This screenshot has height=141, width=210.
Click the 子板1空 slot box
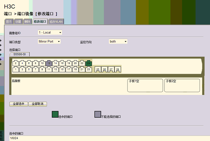tap(145, 85)
